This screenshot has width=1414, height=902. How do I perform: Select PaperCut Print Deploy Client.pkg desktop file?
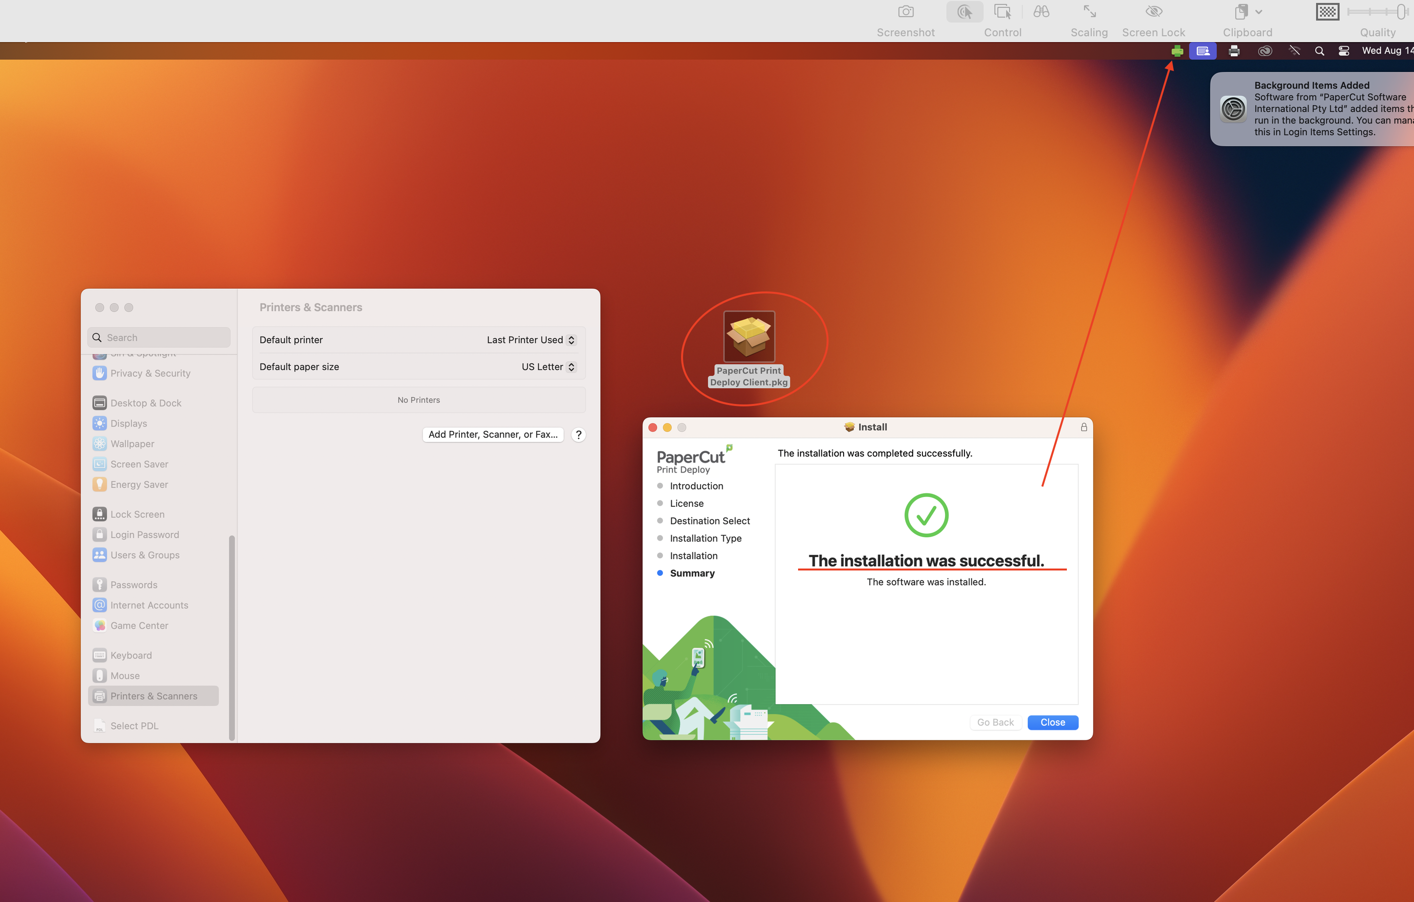click(x=749, y=349)
